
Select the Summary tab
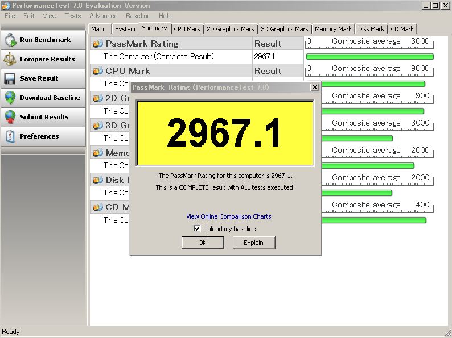154,28
